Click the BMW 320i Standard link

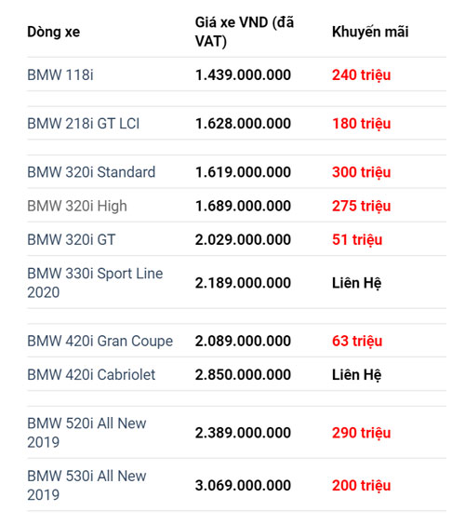pos(91,172)
